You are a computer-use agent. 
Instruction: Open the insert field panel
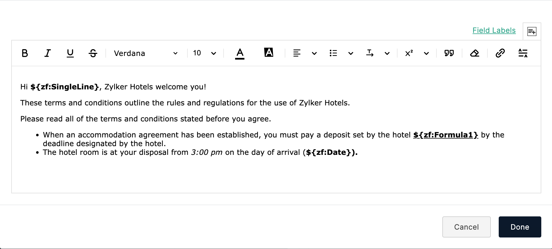point(532,31)
